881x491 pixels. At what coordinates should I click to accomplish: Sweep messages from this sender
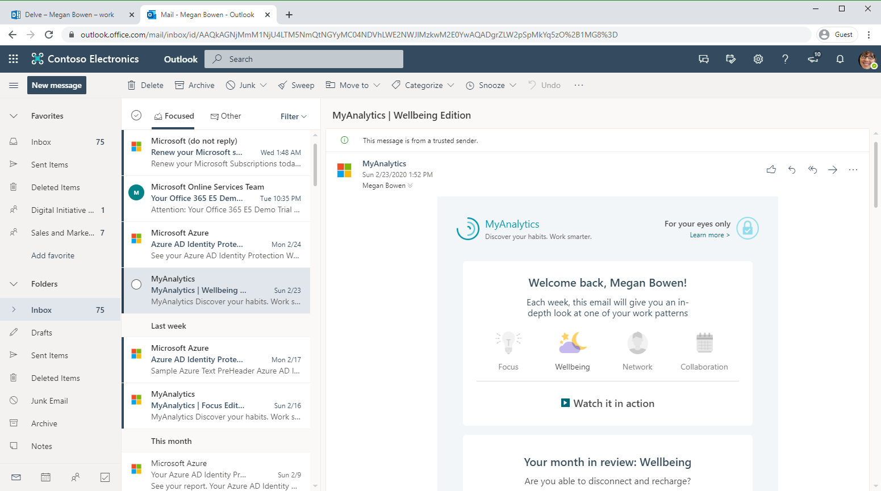(x=296, y=85)
